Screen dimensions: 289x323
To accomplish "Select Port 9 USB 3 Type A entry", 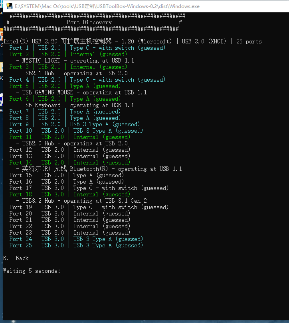I will [x=74, y=124].
